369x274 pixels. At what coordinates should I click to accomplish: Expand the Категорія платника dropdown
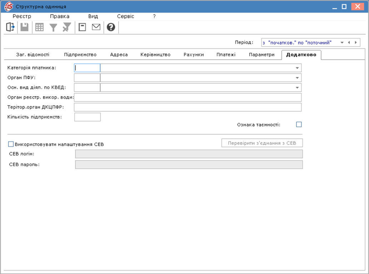pos(297,68)
